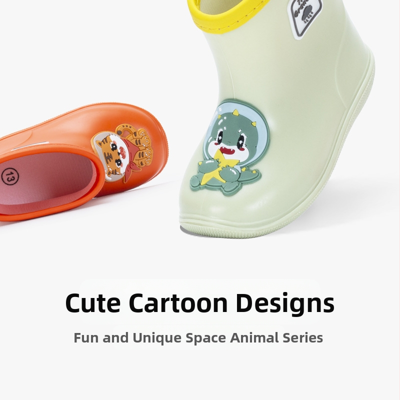Select the "Cute Cartoon Designs" heading
The height and width of the screenshot is (400, 400).
pos(199,303)
